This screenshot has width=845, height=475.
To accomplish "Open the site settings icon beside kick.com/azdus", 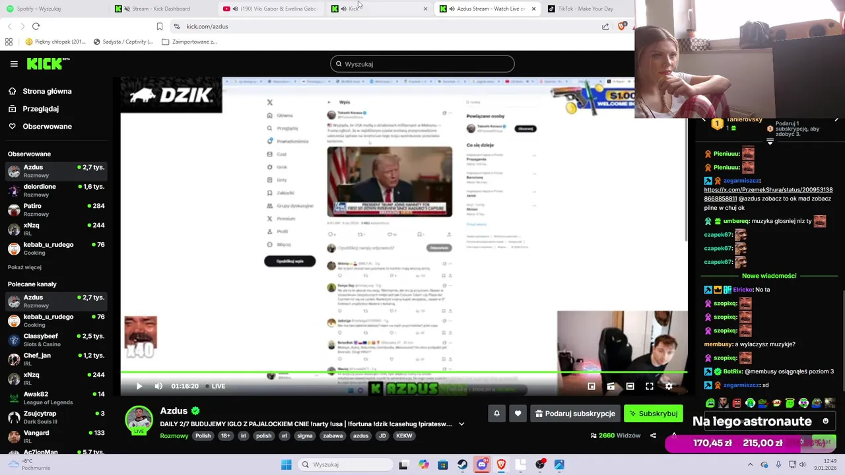I will tap(177, 26).
